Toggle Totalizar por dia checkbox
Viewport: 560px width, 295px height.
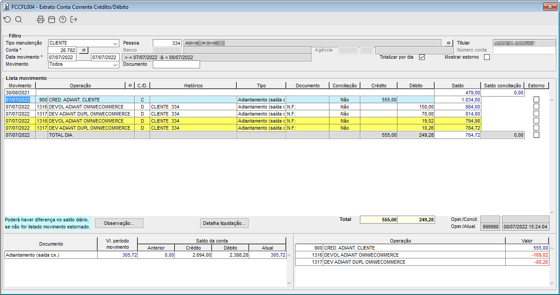coord(422,57)
